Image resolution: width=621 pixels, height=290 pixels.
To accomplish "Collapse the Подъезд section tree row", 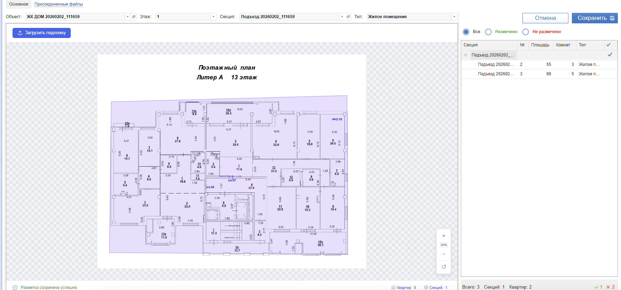I will point(466,55).
